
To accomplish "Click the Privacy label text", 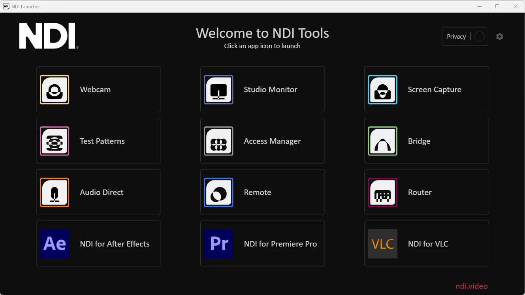I will tap(456, 37).
